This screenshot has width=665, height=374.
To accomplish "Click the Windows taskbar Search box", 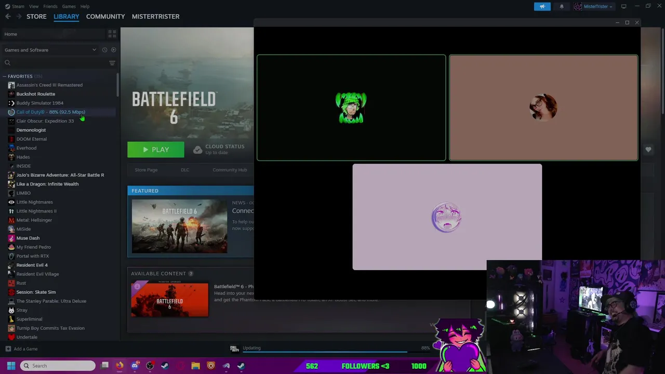I will pos(58,366).
